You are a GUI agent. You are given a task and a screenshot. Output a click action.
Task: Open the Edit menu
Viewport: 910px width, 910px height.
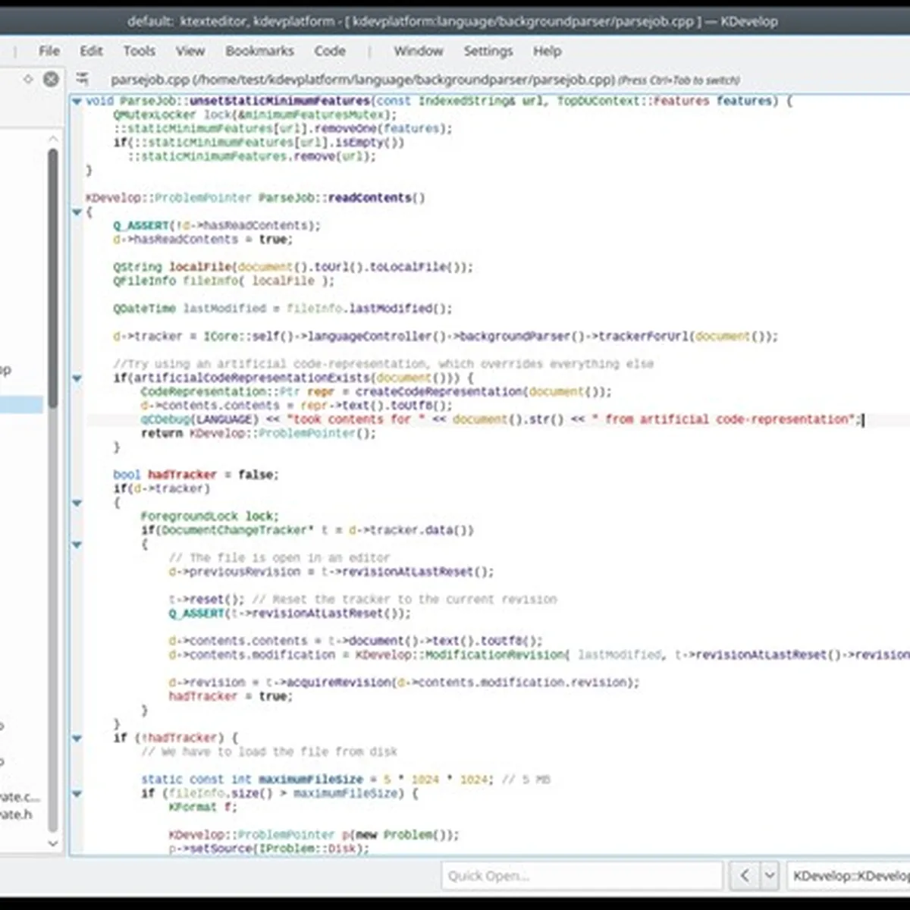pos(91,51)
